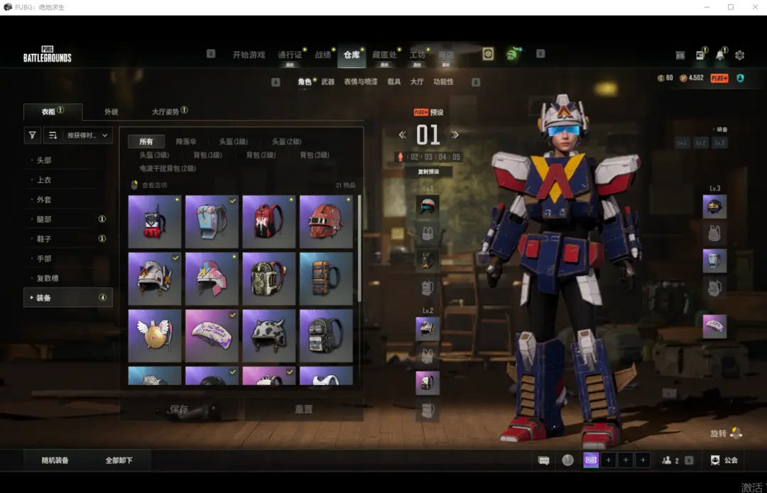Open the 武器 sub tab
The image size is (767, 493).
point(327,82)
